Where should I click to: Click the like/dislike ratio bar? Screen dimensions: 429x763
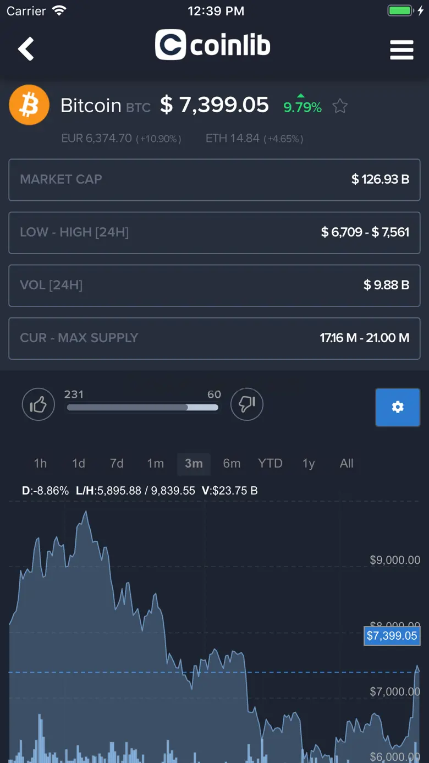point(142,408)
